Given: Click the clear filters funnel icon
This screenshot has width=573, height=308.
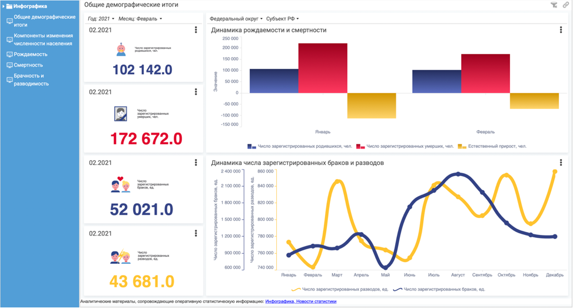Looking at the screenshot, I should (554, 5).
